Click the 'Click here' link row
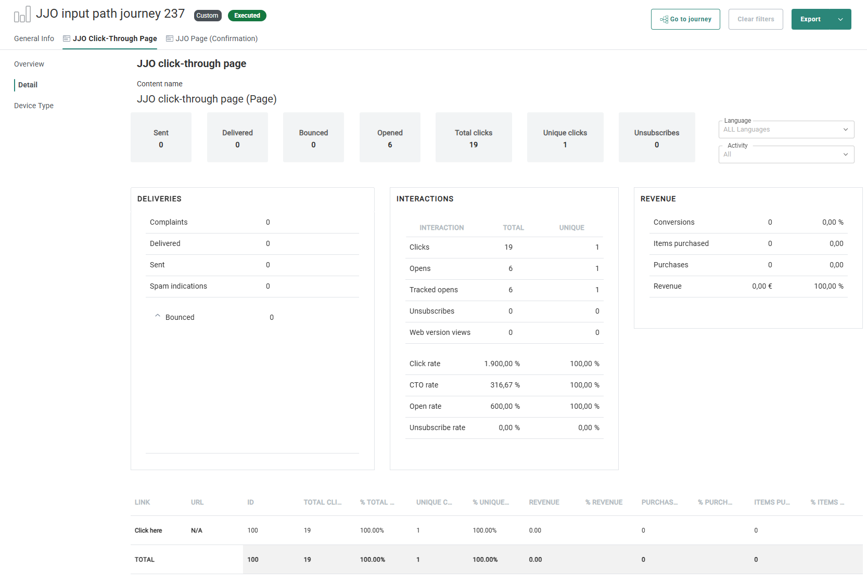The height and width of the screenshot is (583, 867). (148, 530)
